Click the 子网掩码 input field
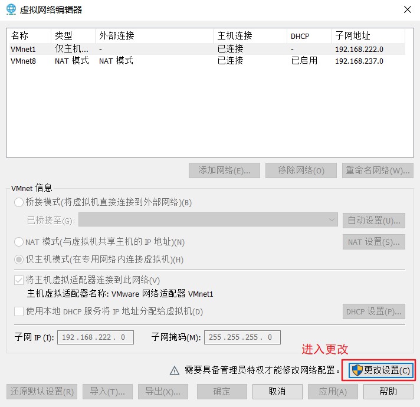Viewport: 420px width, 407px height. 242,337
